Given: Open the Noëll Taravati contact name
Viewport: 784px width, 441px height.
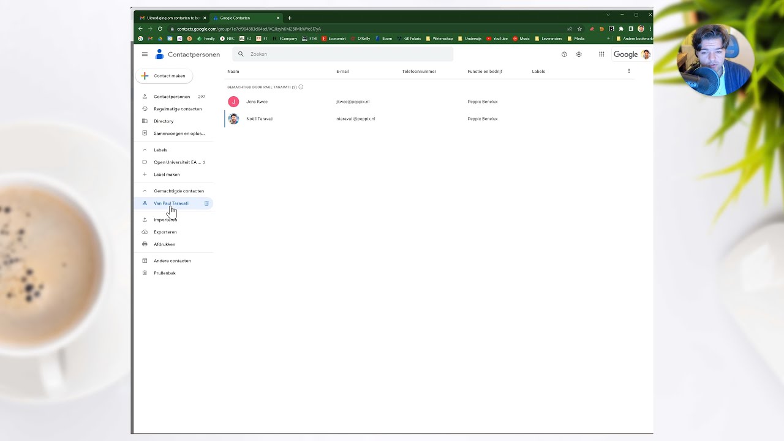Looking at the screenshot, I should click(260, 119).
